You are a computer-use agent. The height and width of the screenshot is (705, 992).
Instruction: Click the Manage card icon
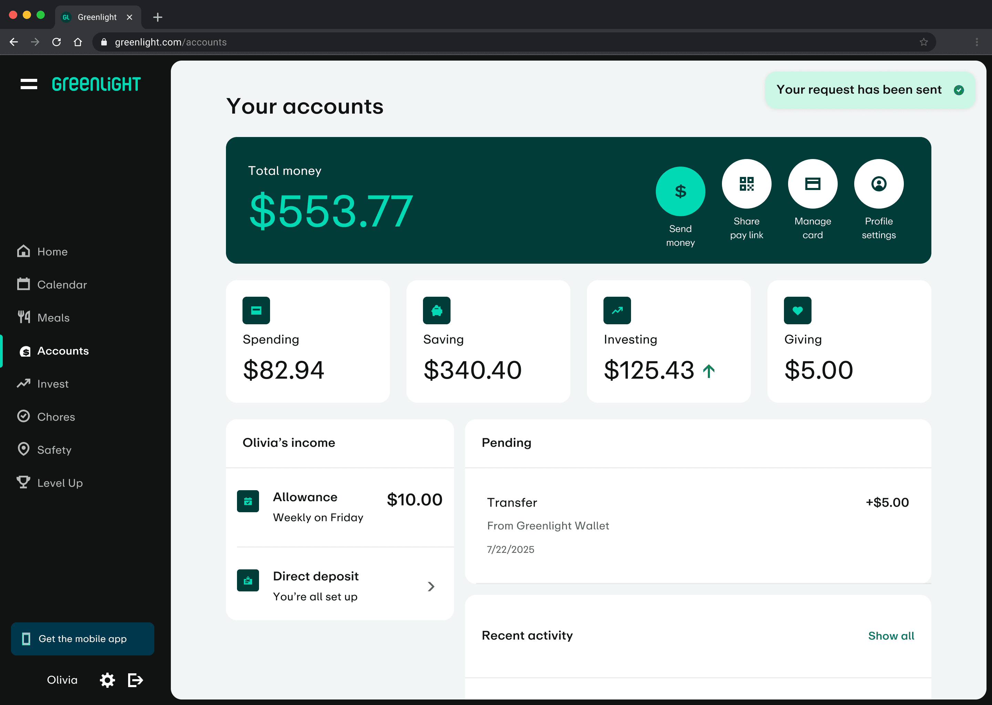tap(812, 184)
